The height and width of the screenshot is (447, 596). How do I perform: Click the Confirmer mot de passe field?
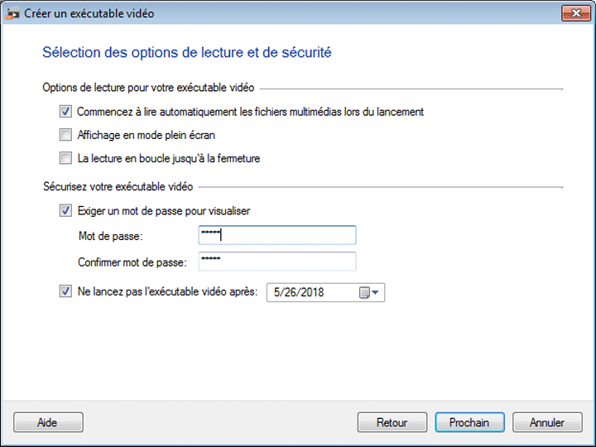click(277, 262)
